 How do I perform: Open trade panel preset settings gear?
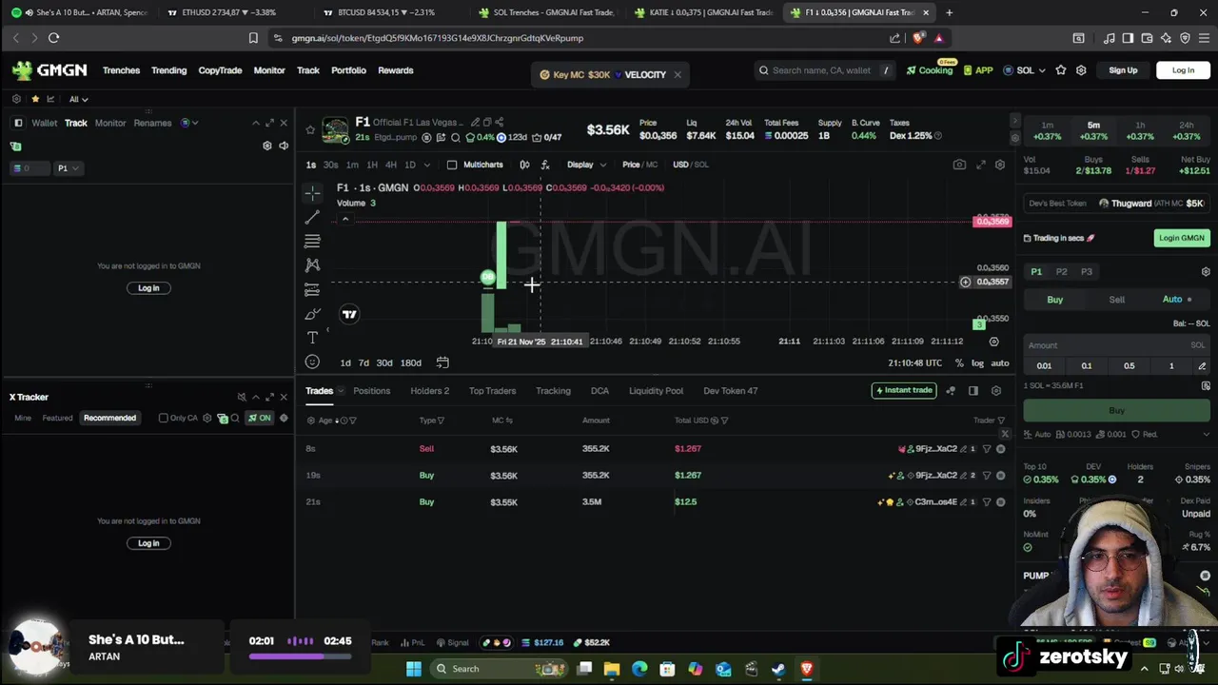click(1206, 272)
